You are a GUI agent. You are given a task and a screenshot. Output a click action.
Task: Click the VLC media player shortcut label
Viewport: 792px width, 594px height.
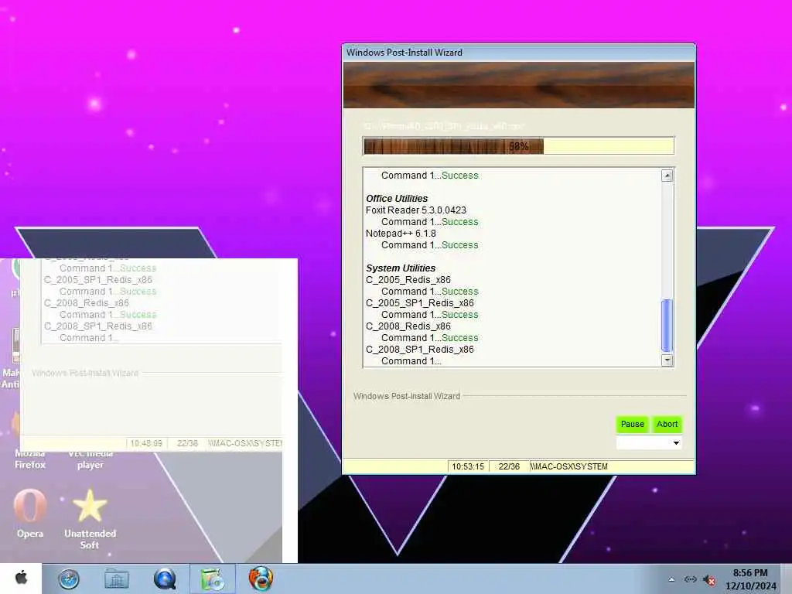tap(90, 459)
